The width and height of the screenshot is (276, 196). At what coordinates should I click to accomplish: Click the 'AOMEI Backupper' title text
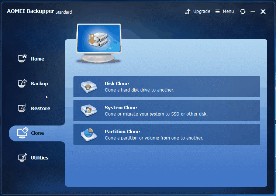pyautogui.click(x=31, y=11)
